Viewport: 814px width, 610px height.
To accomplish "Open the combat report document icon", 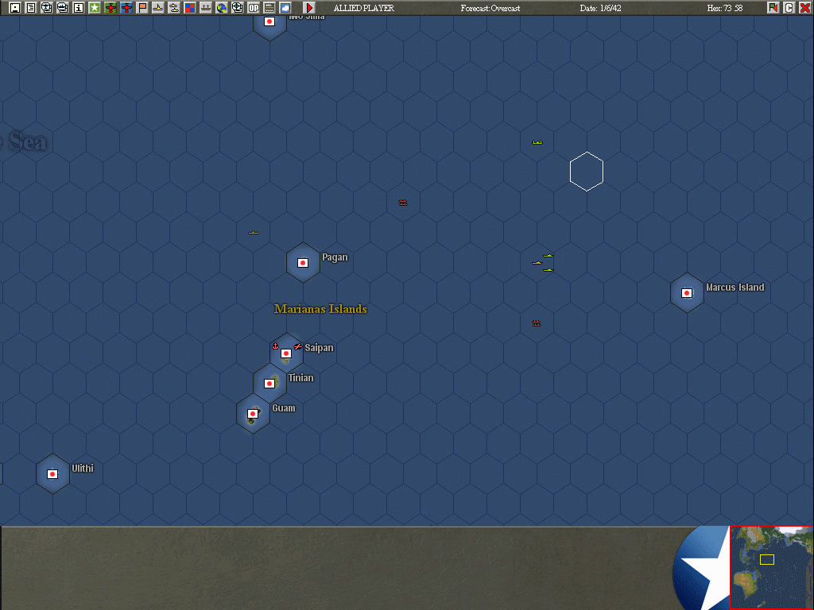I will point(31,8).
